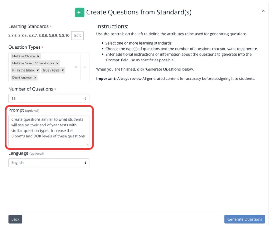Open the Number of Questions dropdown
This screenshot has width=274, height=228.
(49, 98)
